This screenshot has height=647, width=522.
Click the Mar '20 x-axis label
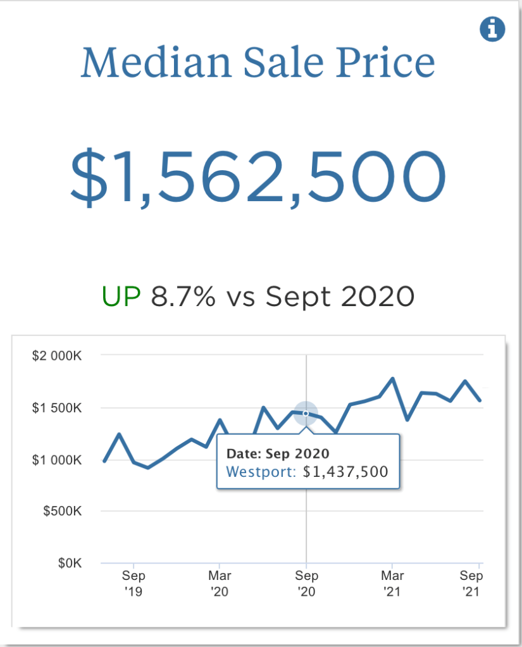tap(220, 584)
